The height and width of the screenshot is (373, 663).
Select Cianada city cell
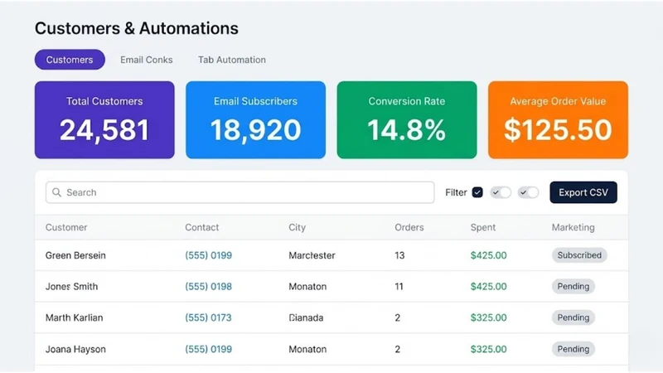(306, 317)
